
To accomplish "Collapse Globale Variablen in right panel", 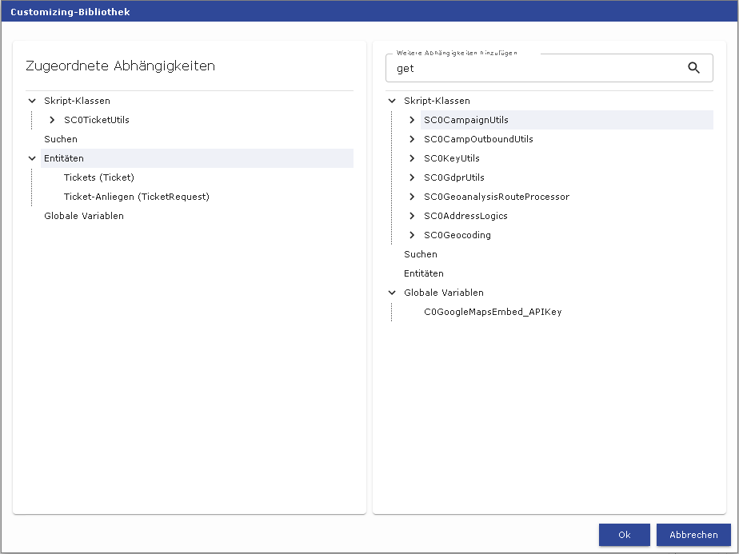I will 392,293.
